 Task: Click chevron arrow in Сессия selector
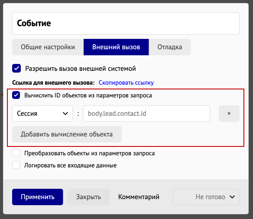pyautogui.click(x=65, y=114)
